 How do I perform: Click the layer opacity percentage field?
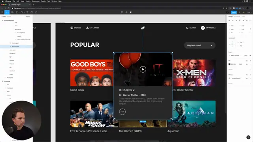[246, 55]
